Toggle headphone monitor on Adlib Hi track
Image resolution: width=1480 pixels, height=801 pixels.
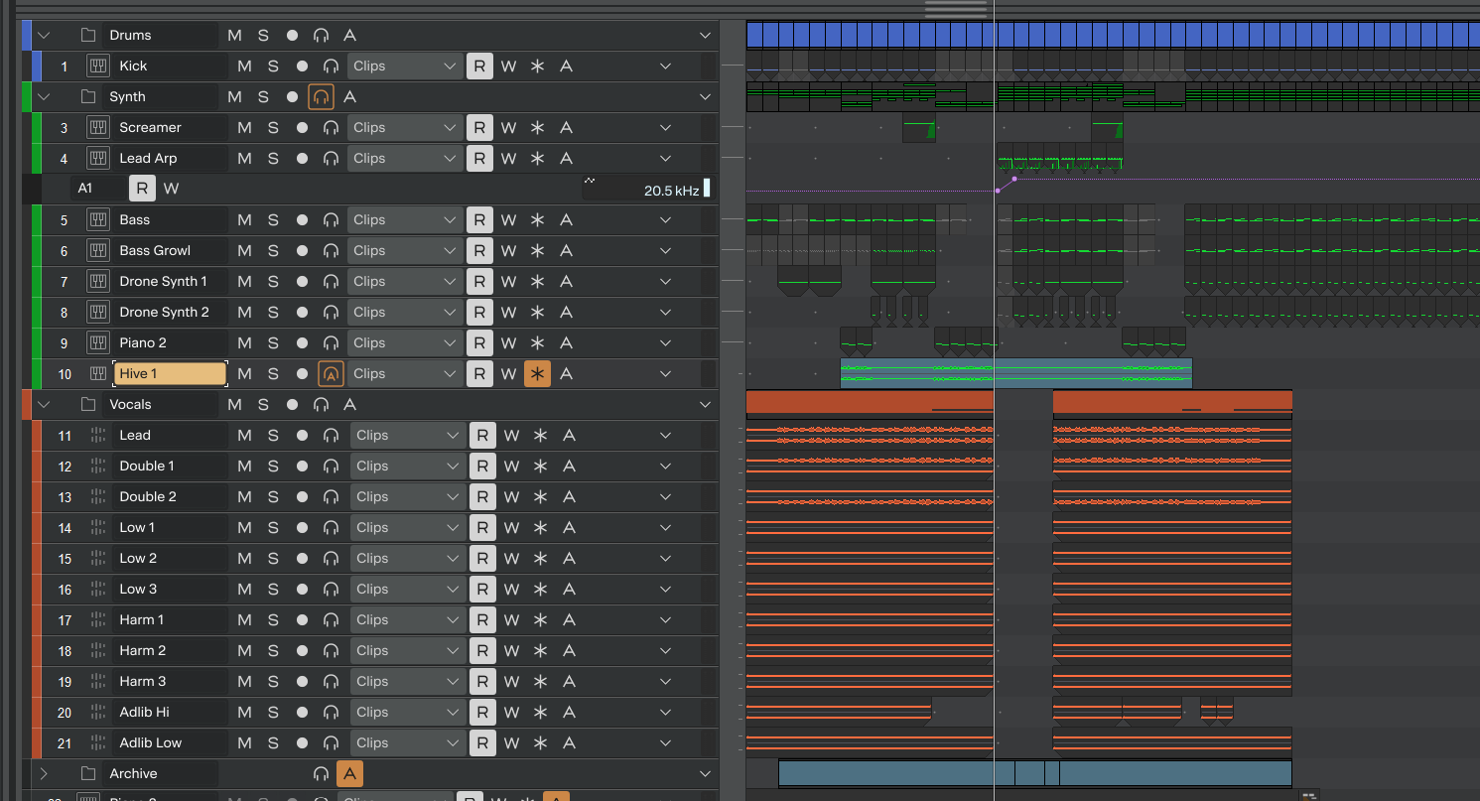331,713
